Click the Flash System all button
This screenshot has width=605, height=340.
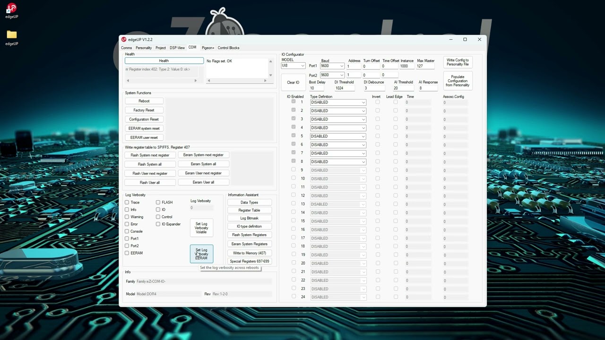pyautogui.click(x=150, y=164)
